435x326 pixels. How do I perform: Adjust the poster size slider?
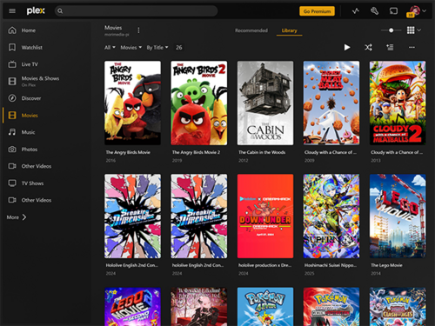(x=391, y=30)
